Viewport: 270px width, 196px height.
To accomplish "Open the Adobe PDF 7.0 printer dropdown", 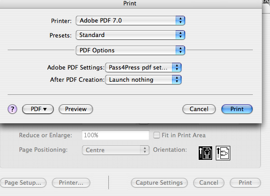I will [x=130, y=21].
